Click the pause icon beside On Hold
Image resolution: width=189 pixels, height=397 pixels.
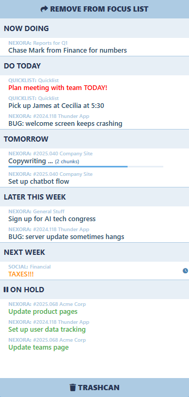[x=6, y=290]
